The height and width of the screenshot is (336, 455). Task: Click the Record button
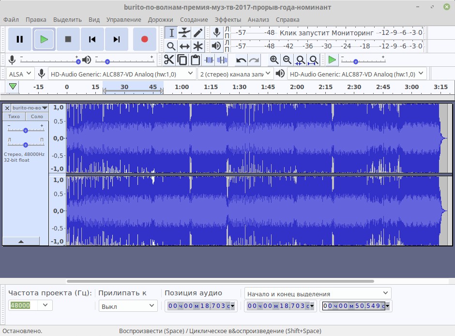point(144,39)
